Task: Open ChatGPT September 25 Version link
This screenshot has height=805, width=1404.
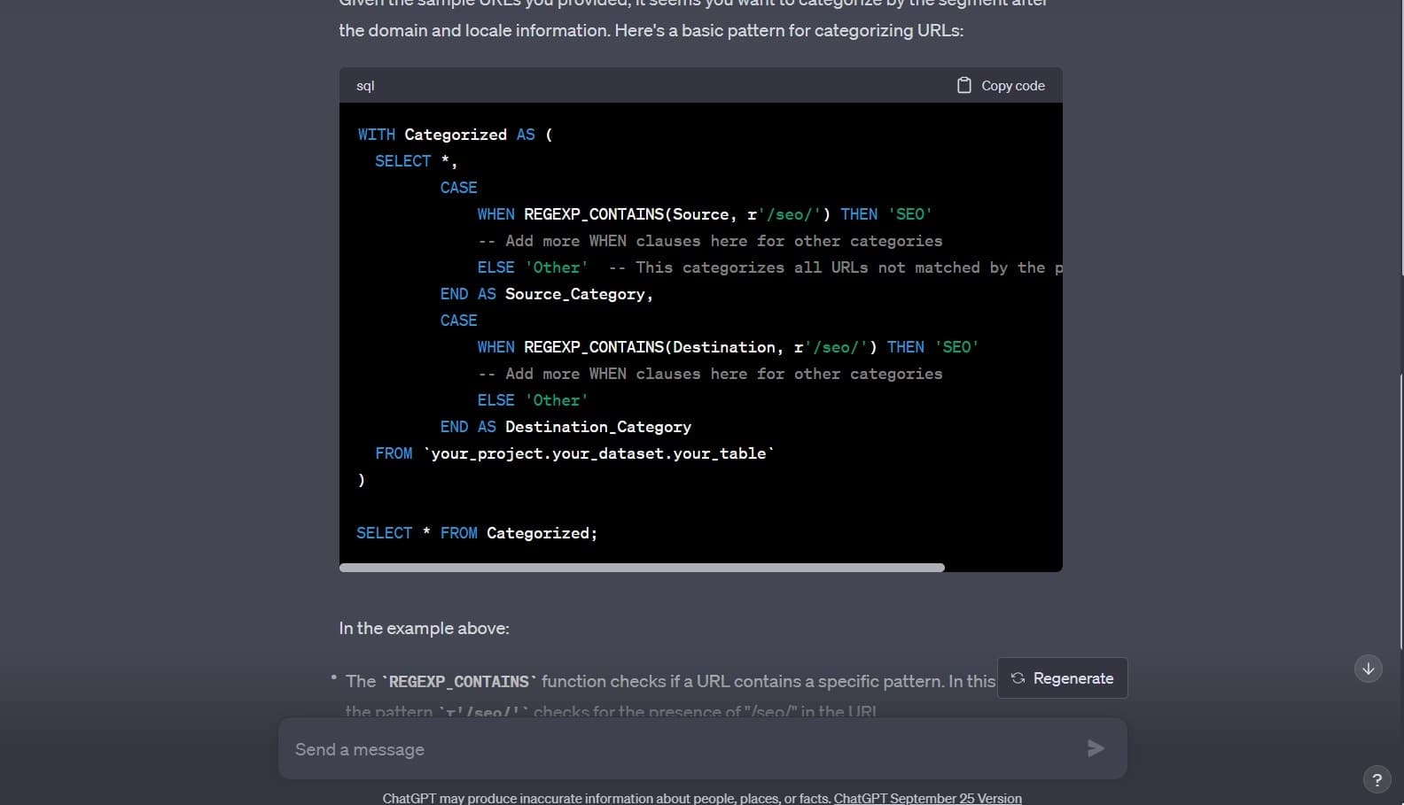Action: point(927,798)
